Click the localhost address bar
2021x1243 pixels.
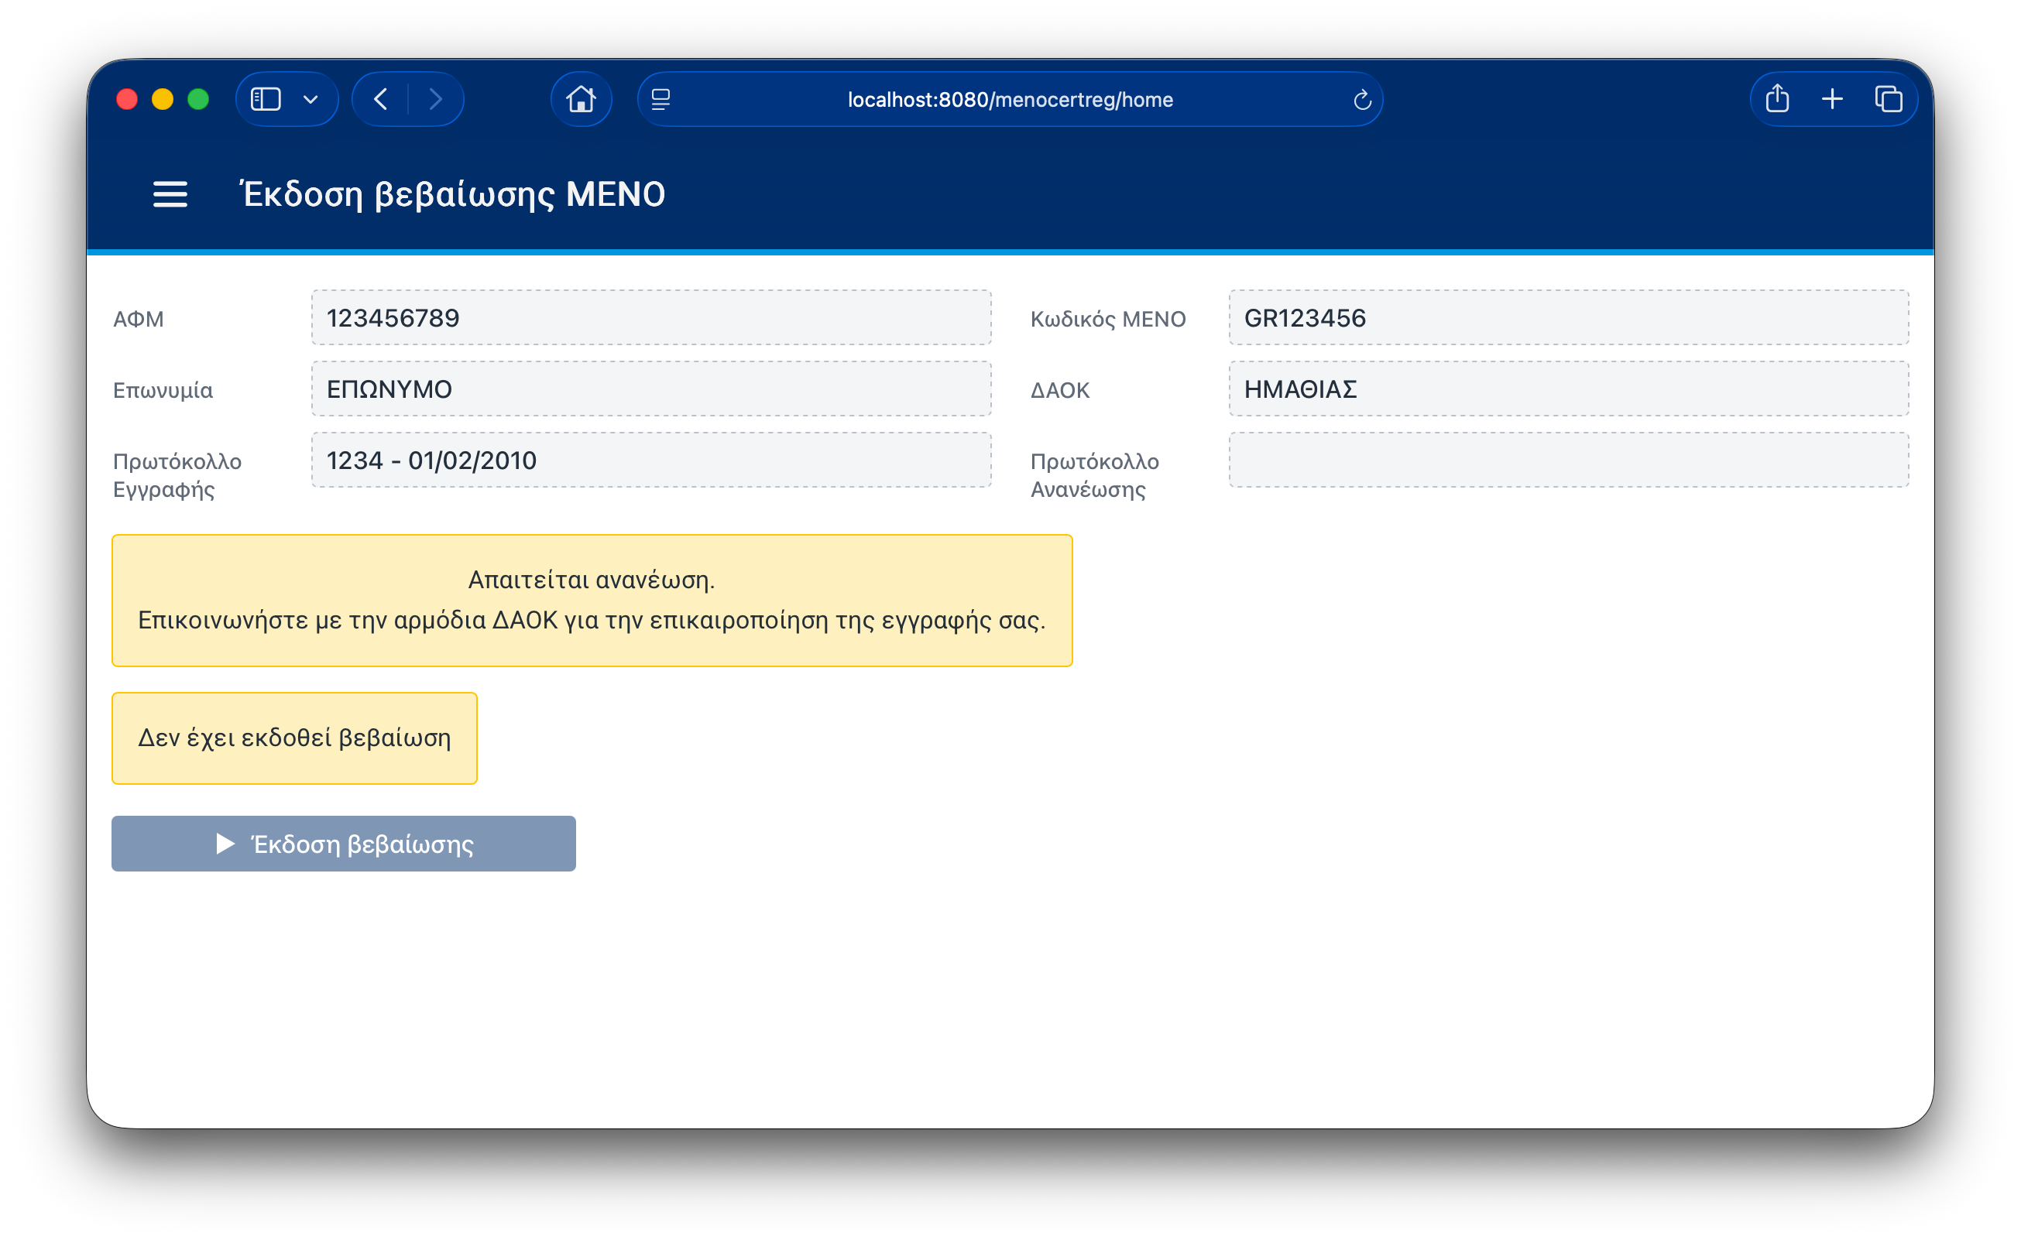pyautogui.click(x=1010, y=100)
